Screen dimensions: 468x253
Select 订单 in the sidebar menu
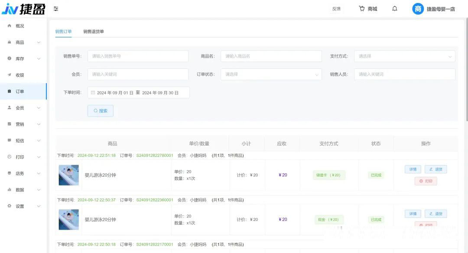[20, 91]
